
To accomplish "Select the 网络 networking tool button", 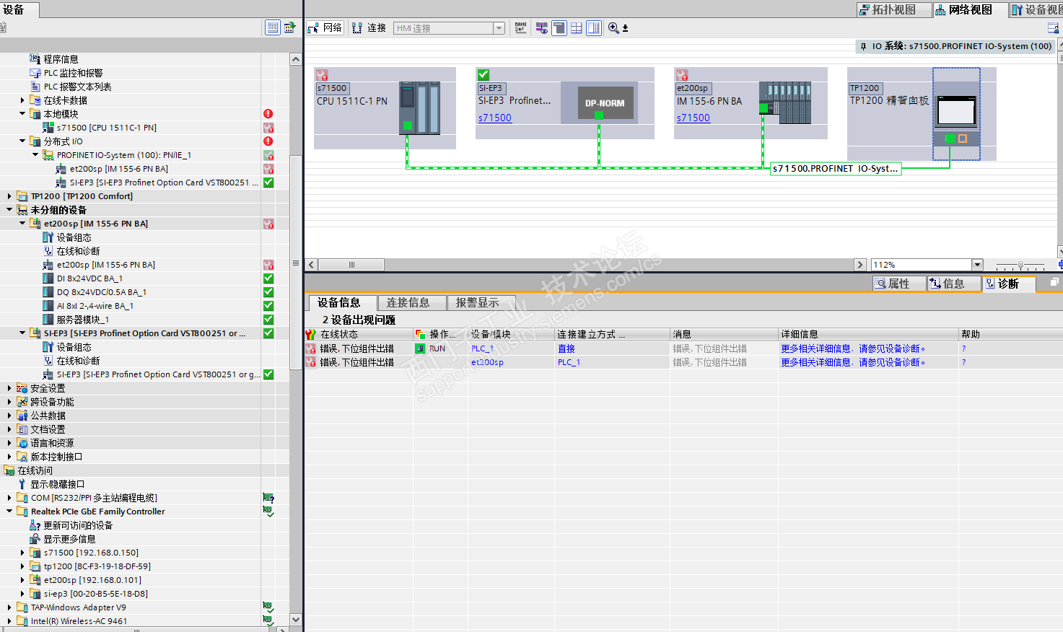I will point(325,28).
